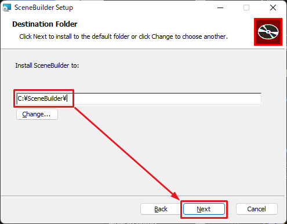Click blank portion of the destination path box
The width and height of the screenshot is (287, 224).
tap(164, 98)
